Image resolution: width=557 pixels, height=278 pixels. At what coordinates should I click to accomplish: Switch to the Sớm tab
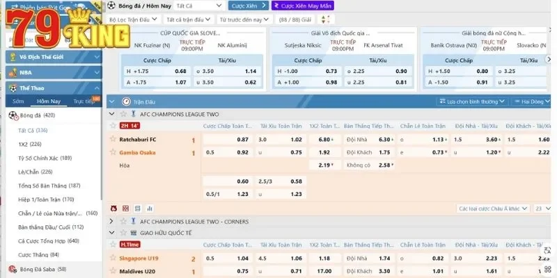(x=18, y=101)
